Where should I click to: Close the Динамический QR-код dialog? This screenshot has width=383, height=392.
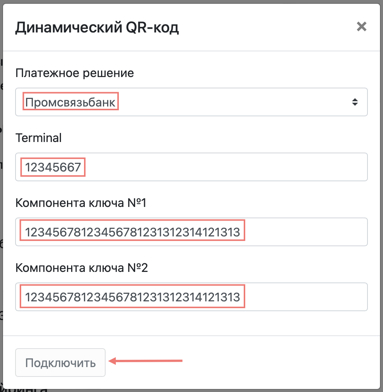click(361, 26)
